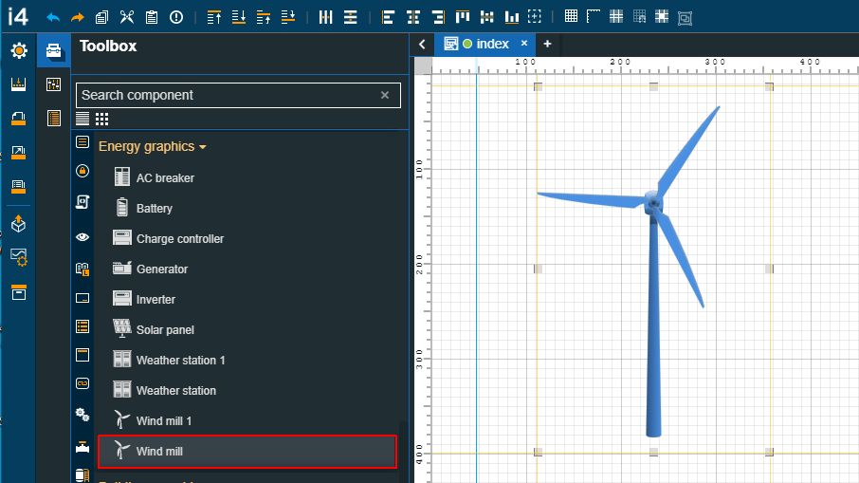Screen dimensions: 859x483
Task: Close the index tab
Action: pos(524,43)
